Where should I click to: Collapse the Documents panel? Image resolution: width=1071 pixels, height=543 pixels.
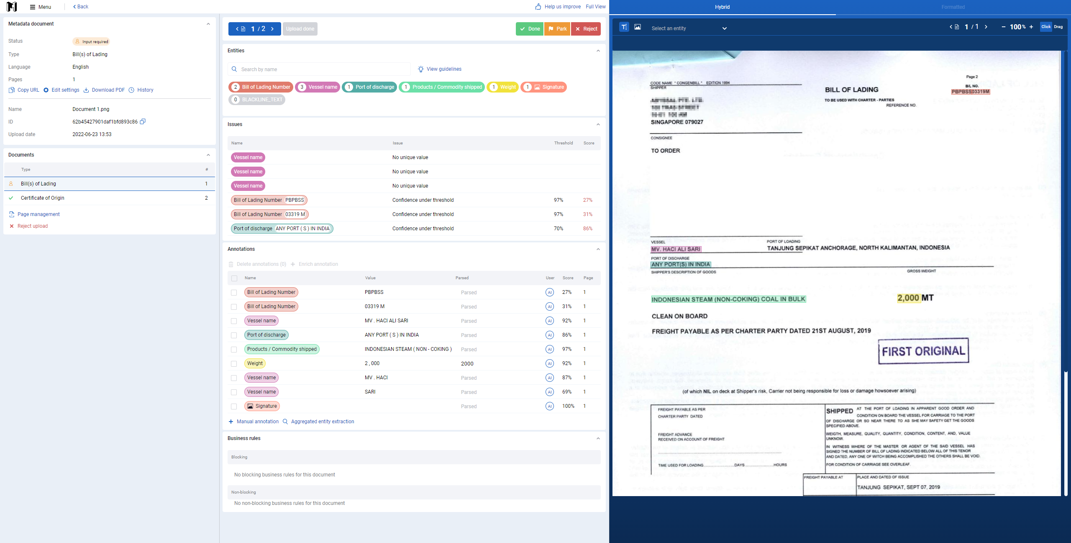[208, 155]
